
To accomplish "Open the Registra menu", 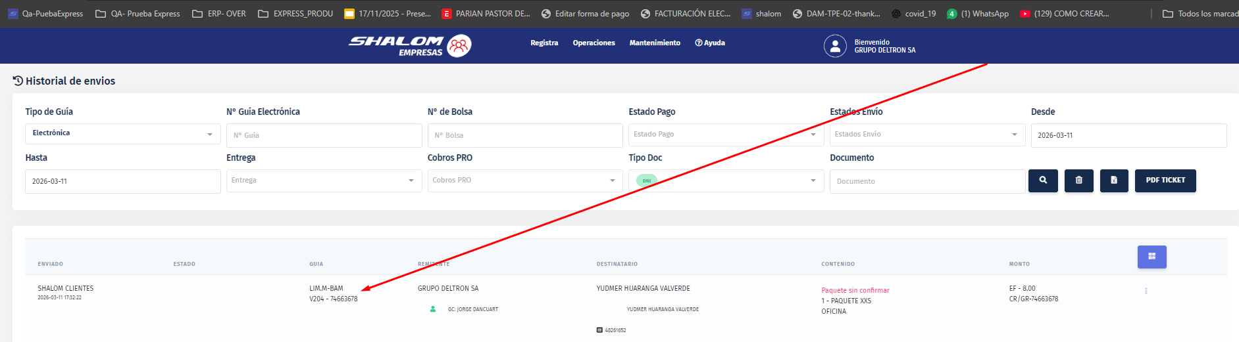I will [x=544, y=43].
